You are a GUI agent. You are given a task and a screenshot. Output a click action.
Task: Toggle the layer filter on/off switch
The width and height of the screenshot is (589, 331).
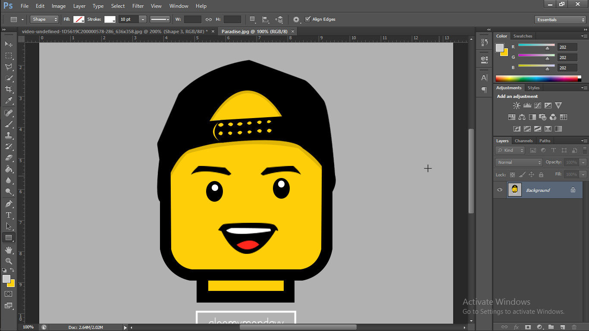pos(585,150)
